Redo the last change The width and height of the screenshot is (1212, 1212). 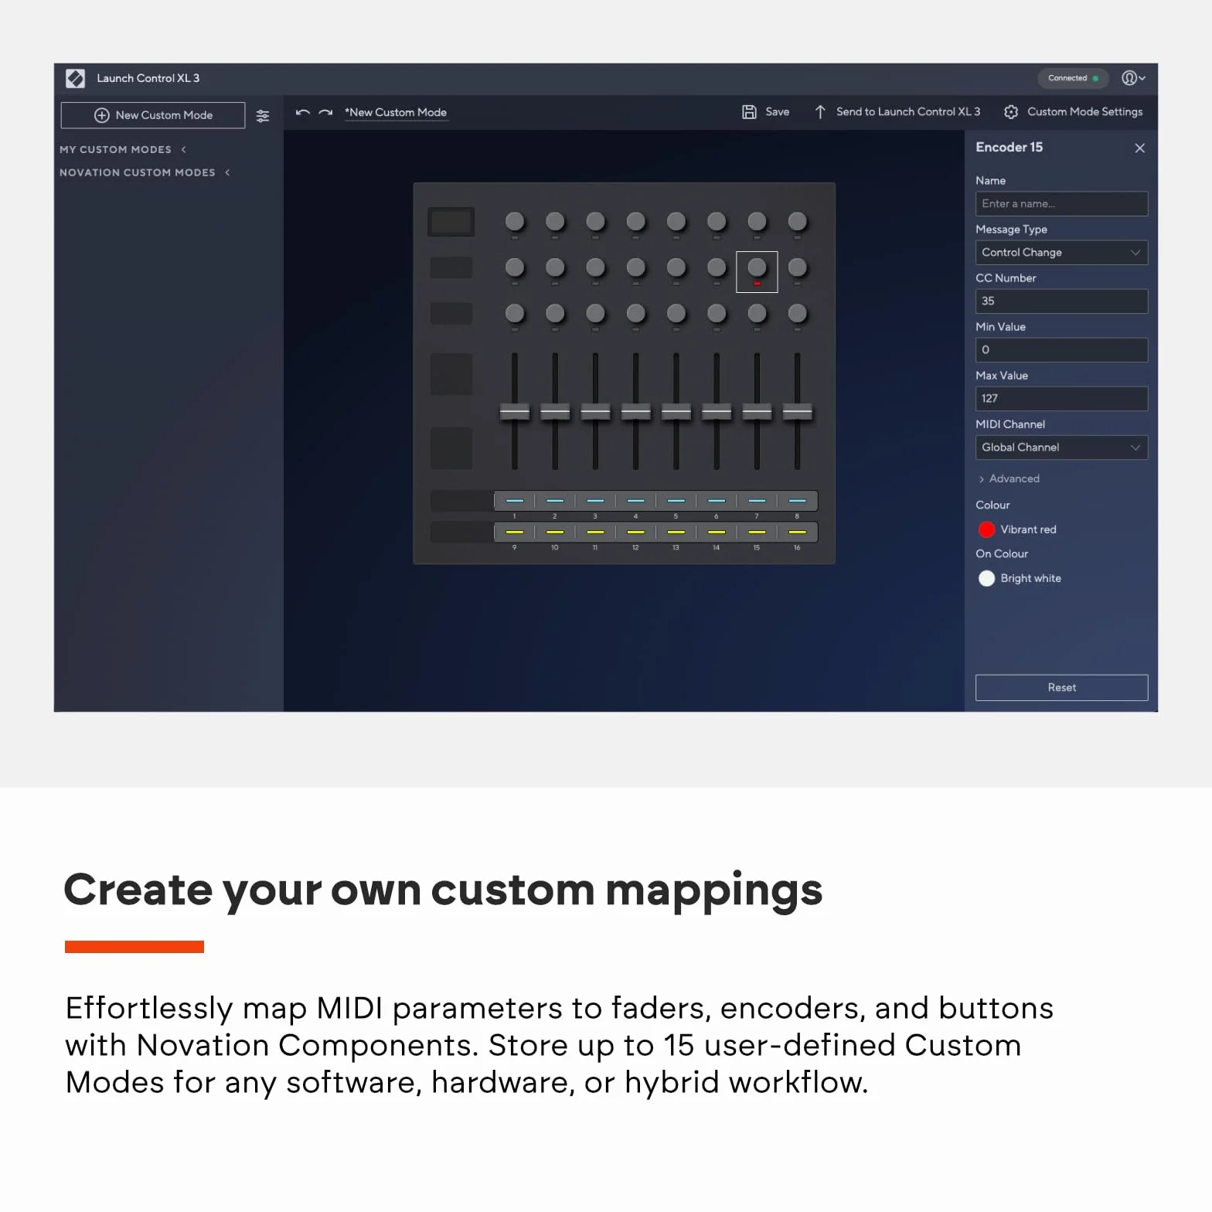click(325, 112)
